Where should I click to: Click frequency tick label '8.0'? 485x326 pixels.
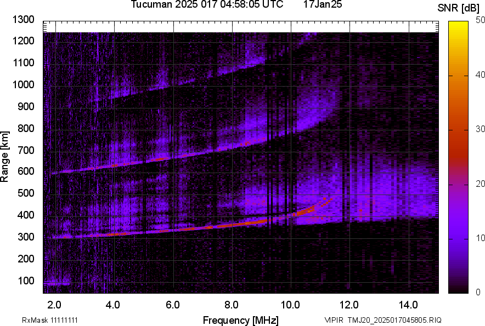click(x=232, y=305)
